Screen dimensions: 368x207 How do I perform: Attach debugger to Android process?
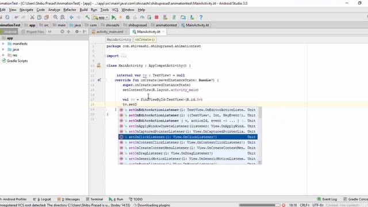click(x=149, y=17)
